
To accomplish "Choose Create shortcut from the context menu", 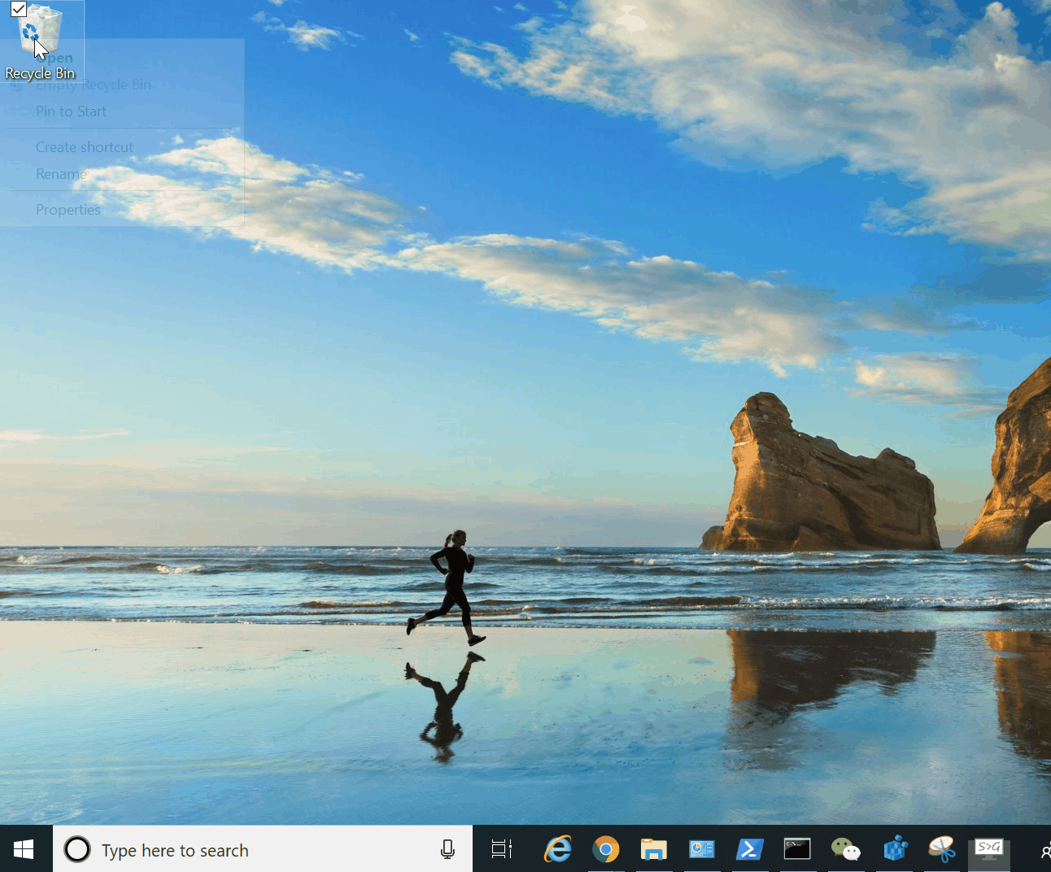I will 85,147.
